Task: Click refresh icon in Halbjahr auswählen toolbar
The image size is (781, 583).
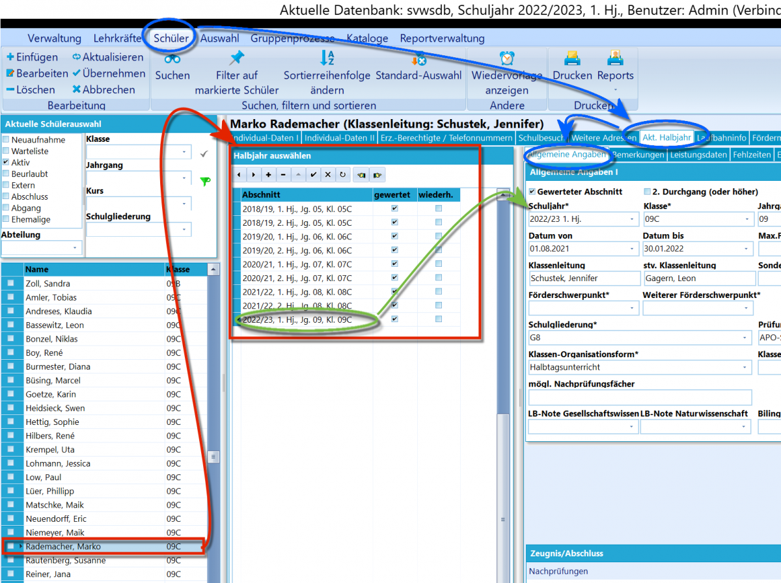Action: (342, 174)
